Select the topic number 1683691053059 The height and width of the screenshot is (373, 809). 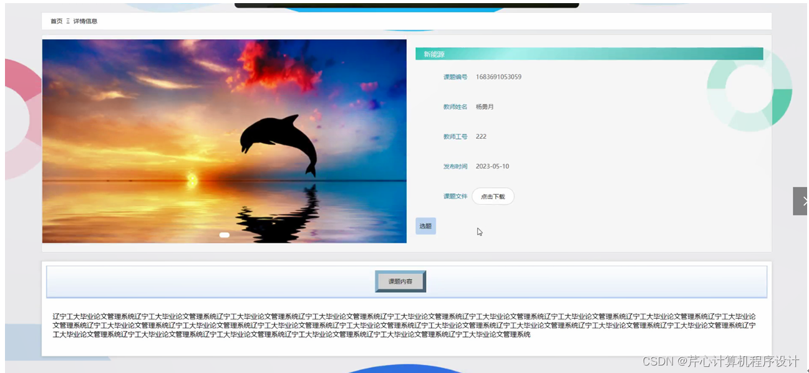pyautogui.click(x=498, y=77)
